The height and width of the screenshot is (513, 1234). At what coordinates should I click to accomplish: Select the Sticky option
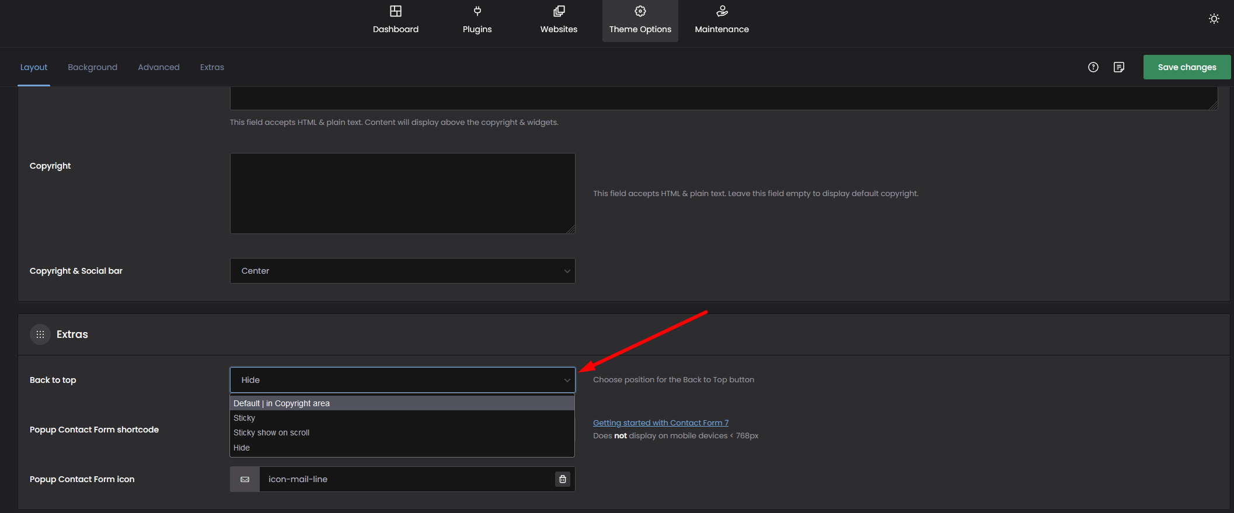tap(402, 418)
